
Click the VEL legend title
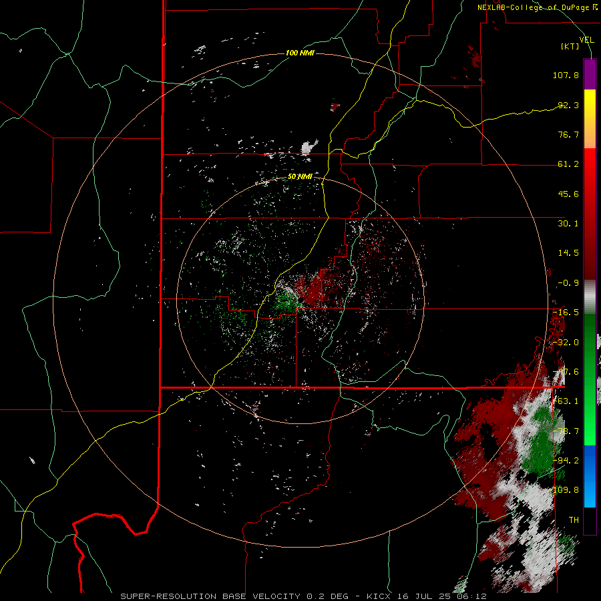coord(586,40)
